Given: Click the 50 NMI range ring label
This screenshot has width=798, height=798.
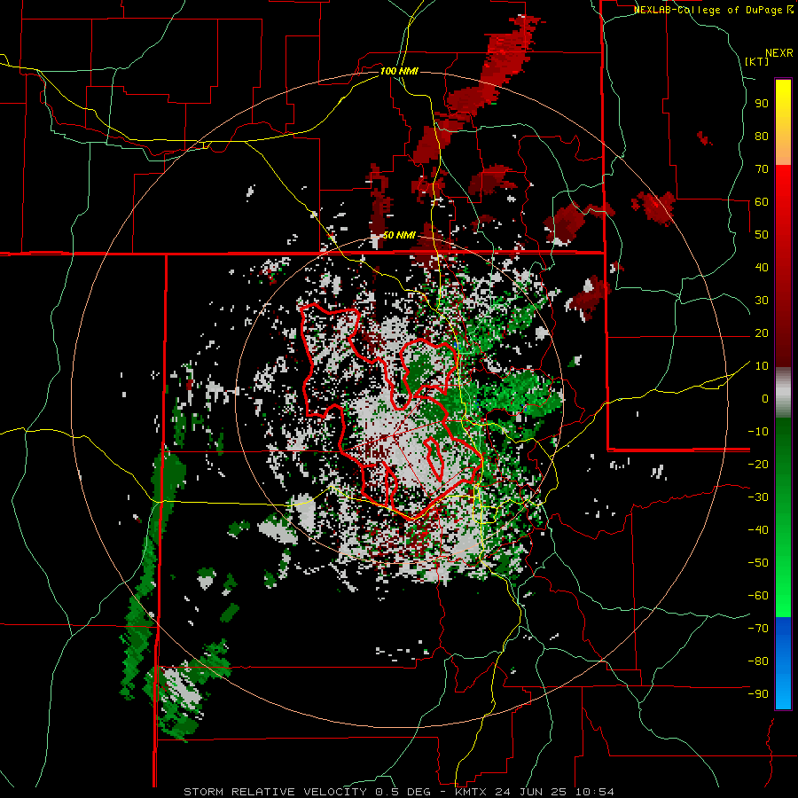Looking at the screenshot, I should (x=399, y=235).
